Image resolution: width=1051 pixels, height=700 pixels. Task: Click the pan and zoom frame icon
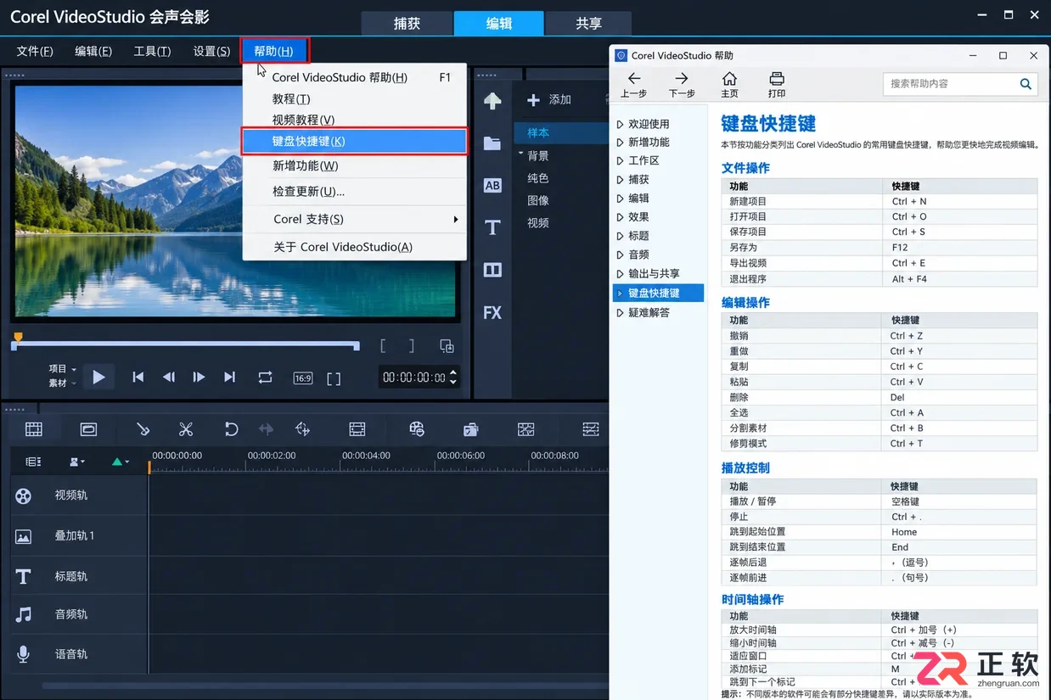[x=526, y=429]
